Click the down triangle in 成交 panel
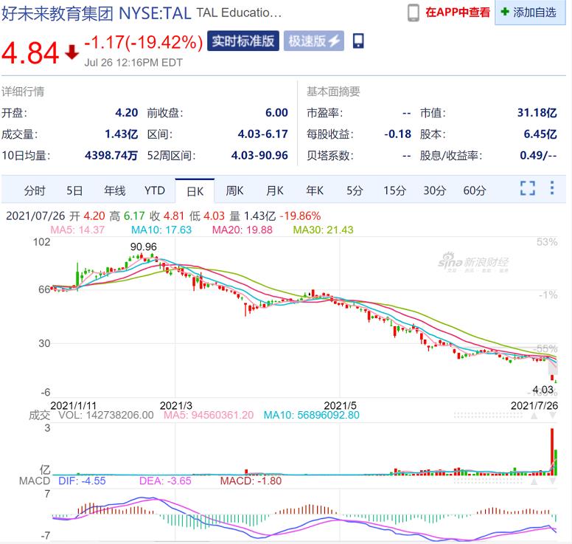Screen dimensions: 572x544 click(553, 416)
